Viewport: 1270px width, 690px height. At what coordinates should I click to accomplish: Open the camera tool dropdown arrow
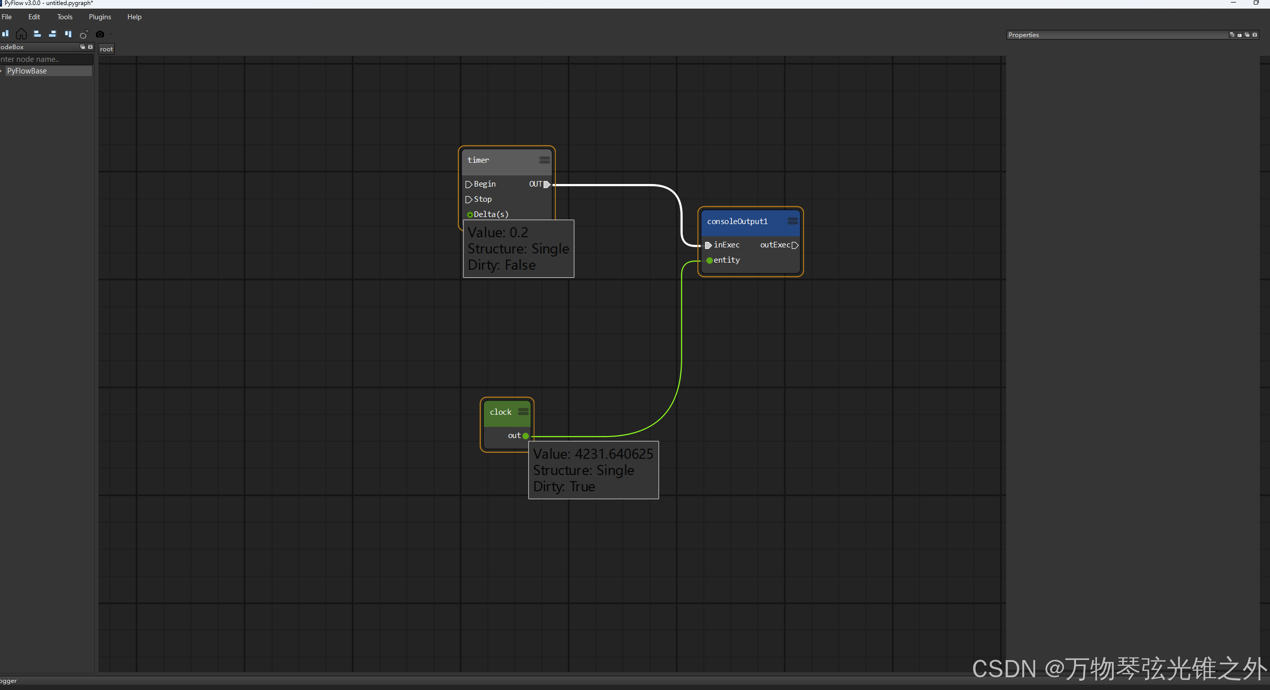(x=111, y=34)
